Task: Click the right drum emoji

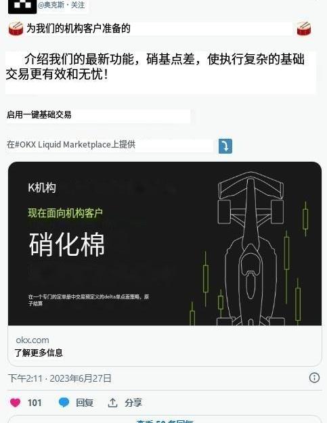Action: pyautogui.click(x=304, y=28)
